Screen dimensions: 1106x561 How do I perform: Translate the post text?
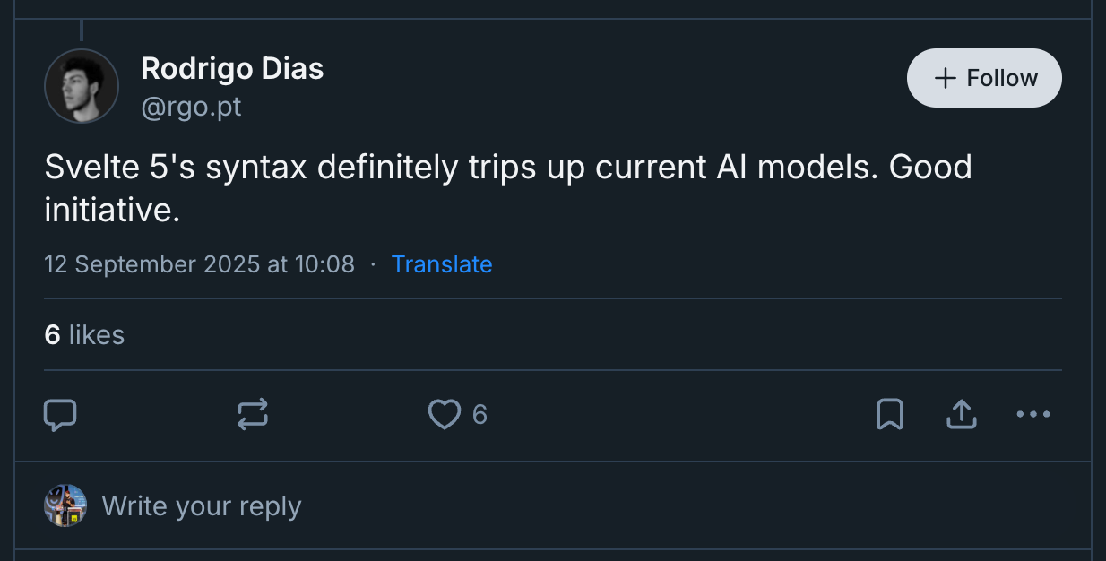pyautogui.click(x=442, y=264)
